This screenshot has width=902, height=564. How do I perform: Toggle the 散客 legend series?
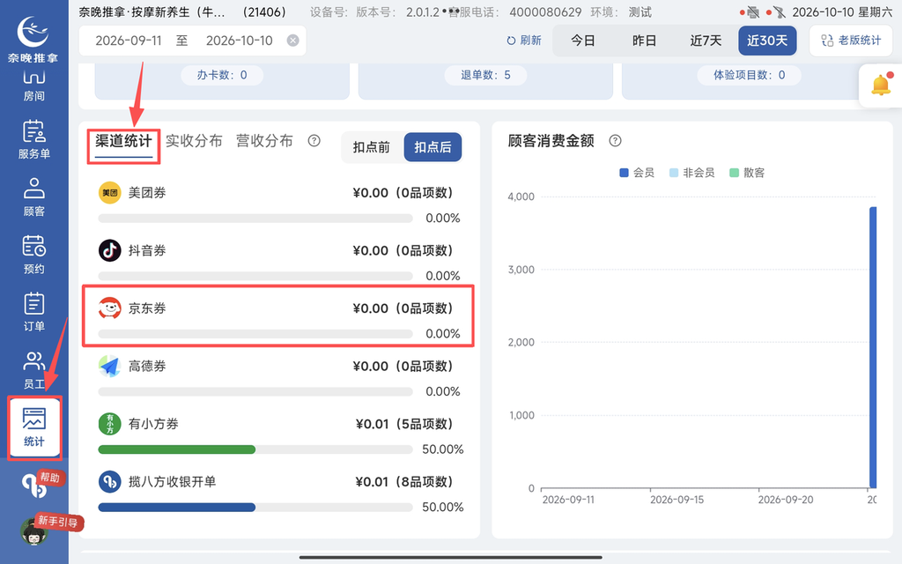[747, 173]
